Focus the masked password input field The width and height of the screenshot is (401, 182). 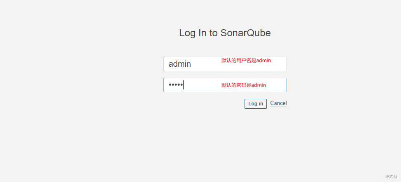(225, 85)
